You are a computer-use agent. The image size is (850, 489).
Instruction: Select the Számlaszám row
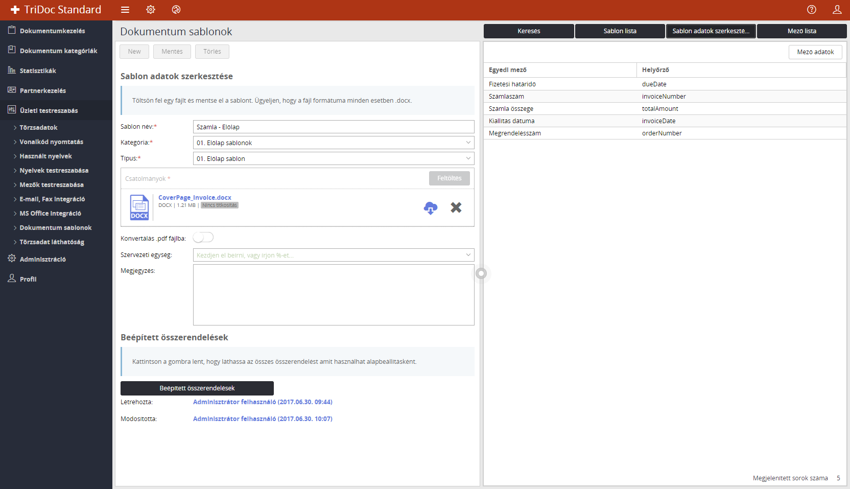point(665,97)
